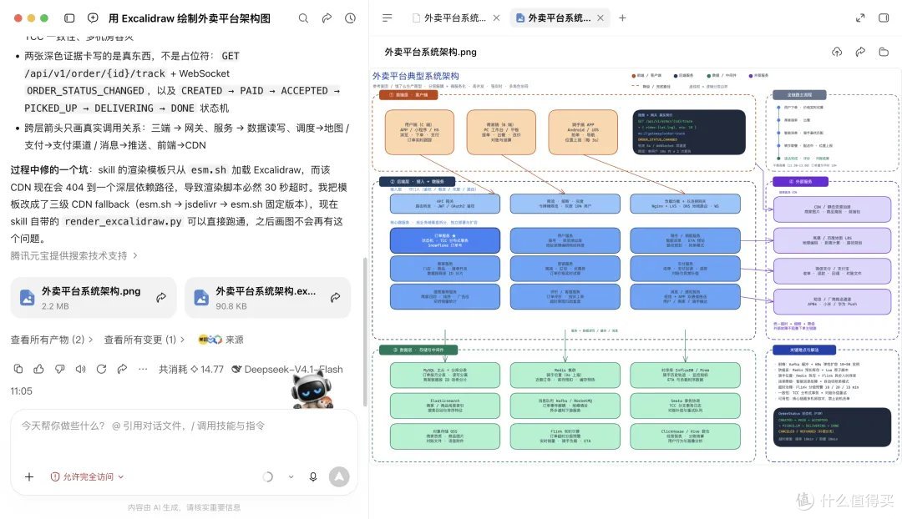Expand 查看所有产物 (2)
The width and height of the screenshot is (902, 519).
click(x=52, y=340)
